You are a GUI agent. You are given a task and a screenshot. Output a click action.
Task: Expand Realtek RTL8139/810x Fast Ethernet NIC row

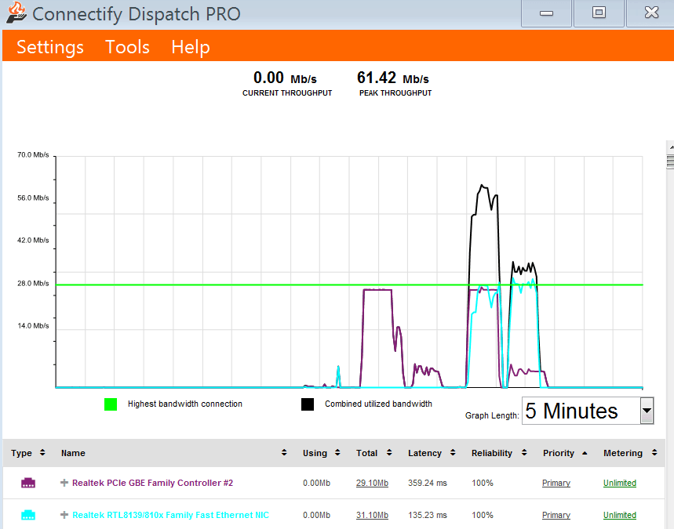coord(64,515)
